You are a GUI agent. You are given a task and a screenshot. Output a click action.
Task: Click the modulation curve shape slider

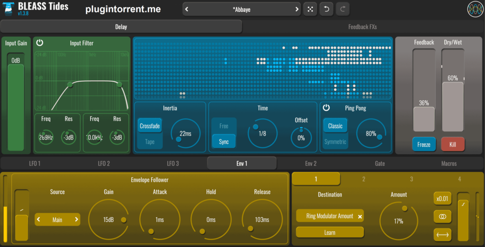463,217
